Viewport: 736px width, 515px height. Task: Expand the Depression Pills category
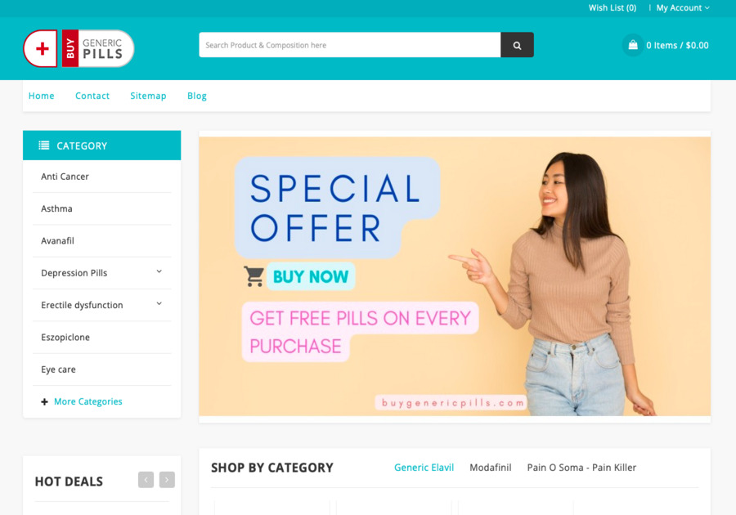(159, 271)
